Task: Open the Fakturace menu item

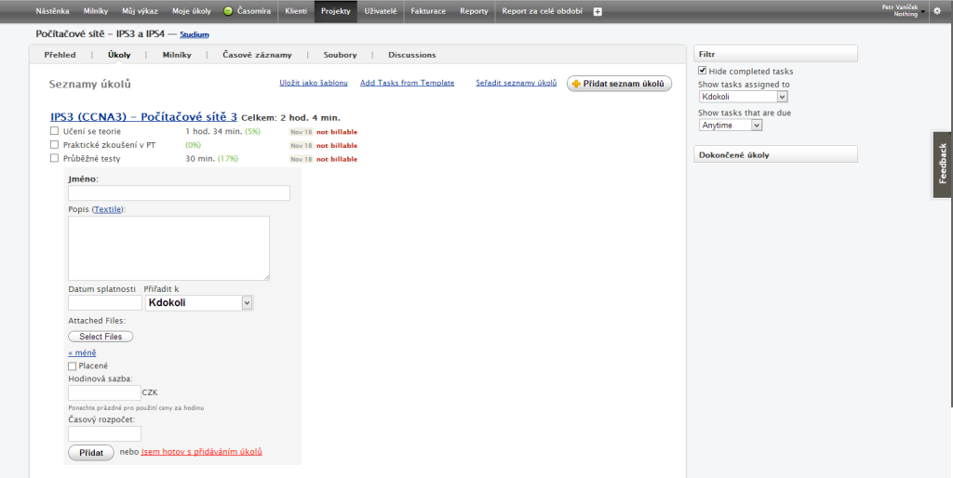Action: (x=428, y=11)
